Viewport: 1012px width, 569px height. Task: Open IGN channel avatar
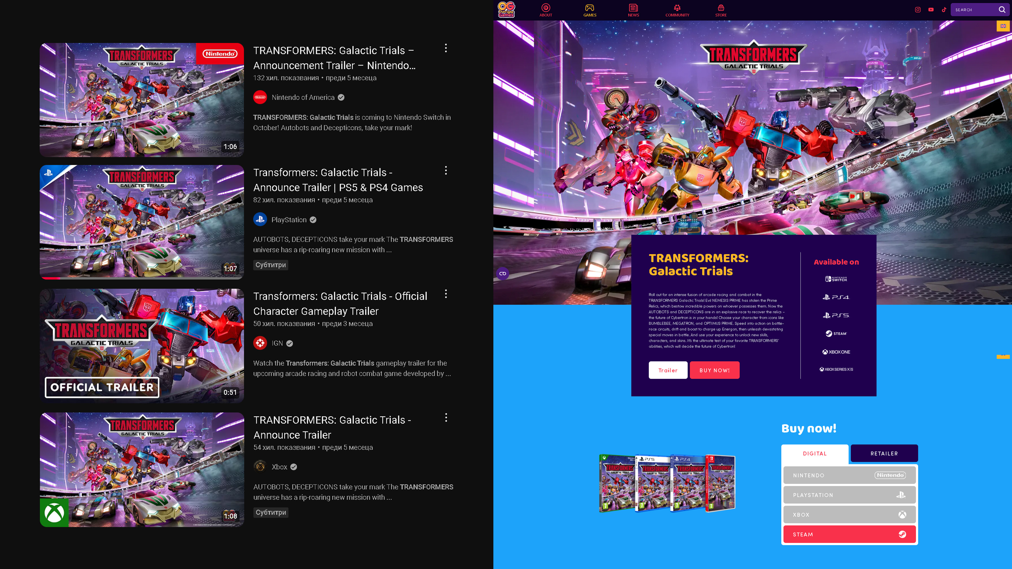[x=260, y=343]
